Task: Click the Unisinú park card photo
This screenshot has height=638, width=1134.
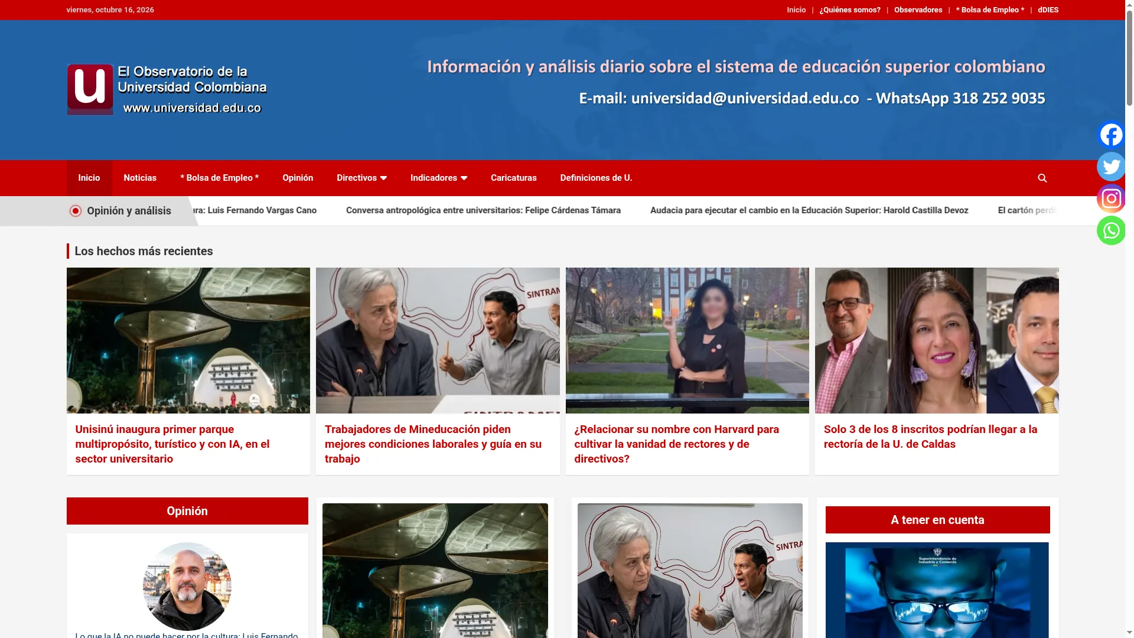Action: point(188,340)
